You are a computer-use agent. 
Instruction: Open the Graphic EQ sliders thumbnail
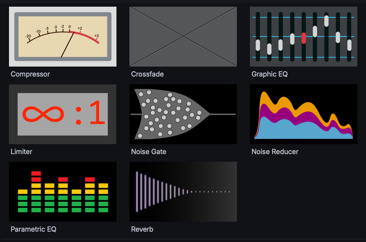pos(303,37)
